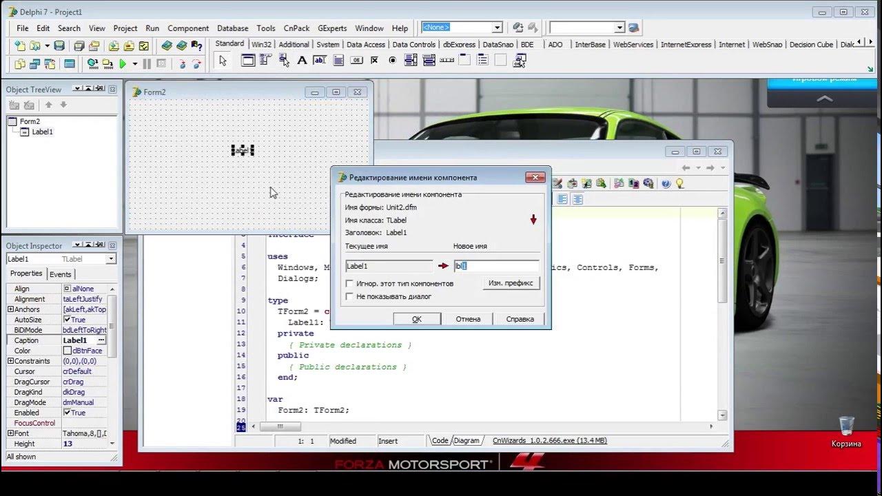The image size is (882, 496).
Task: Switch to the Win32 palette tab
Action: pos(261,44)
